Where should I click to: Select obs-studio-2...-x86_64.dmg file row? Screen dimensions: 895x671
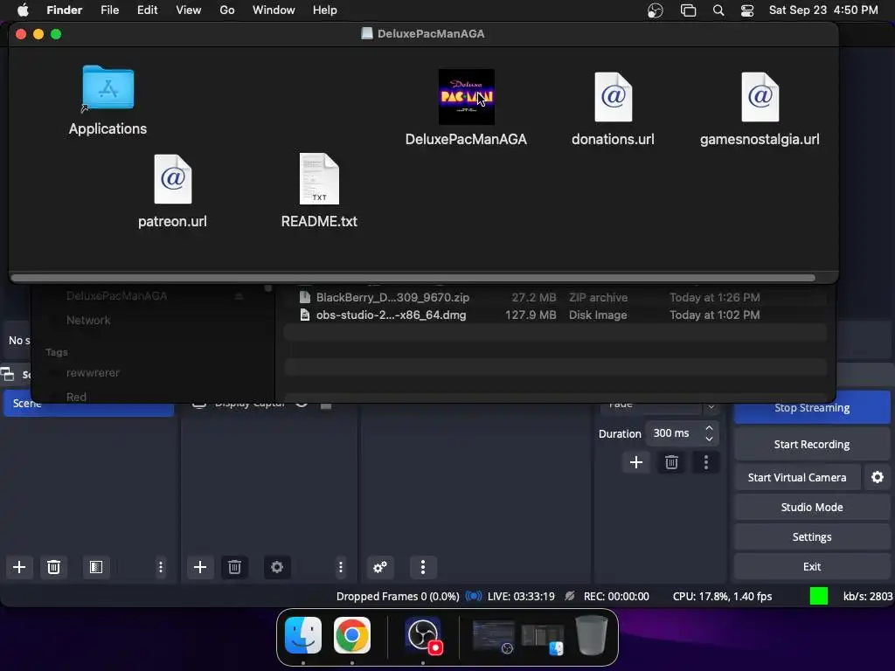coord(555,315)
